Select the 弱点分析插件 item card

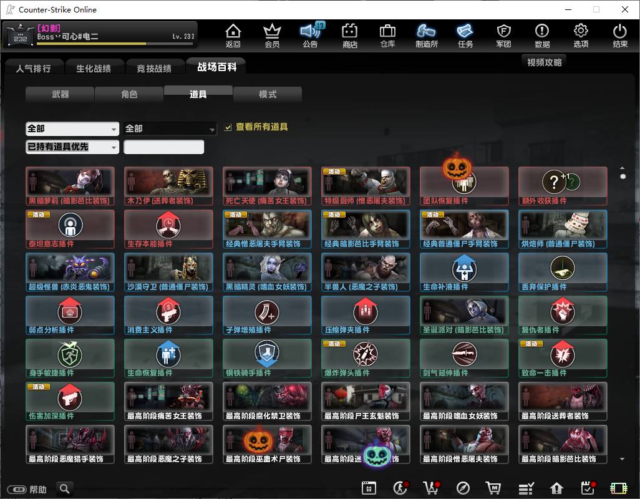(70, 315)
